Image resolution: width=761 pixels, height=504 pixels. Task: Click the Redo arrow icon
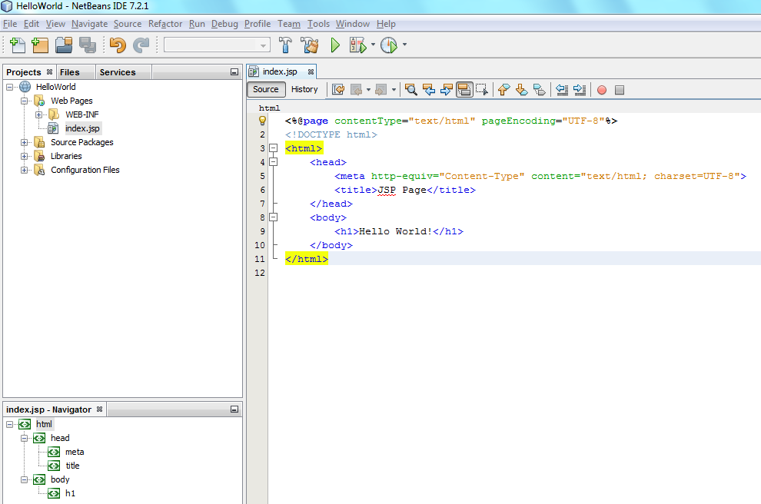pos(141,45)
